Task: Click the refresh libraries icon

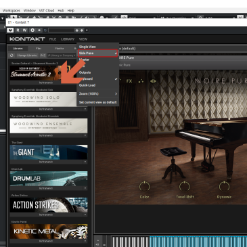Action: (12, 55)
